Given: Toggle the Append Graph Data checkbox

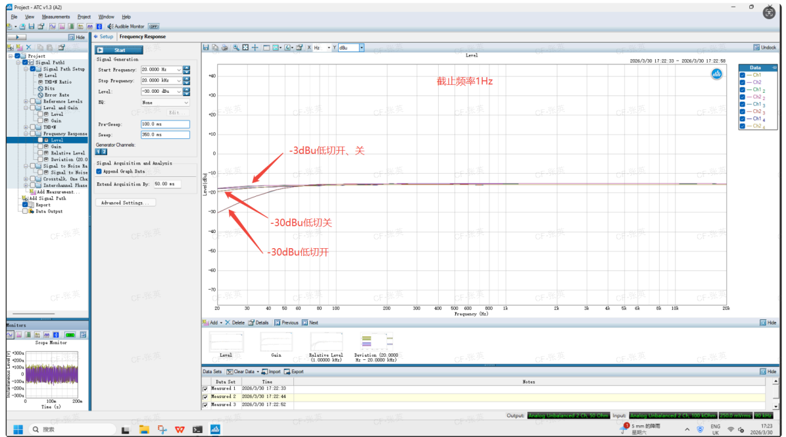Looking at the screenshot, I should [99, 172].
